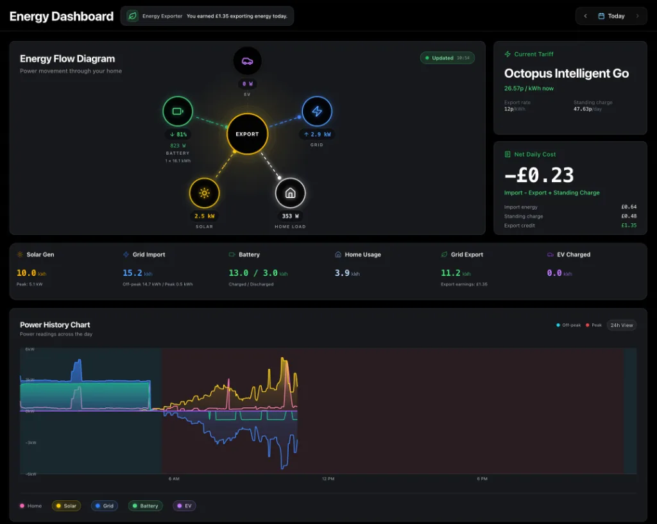Click the Standing charge £0.48 row

pos(570,216)
